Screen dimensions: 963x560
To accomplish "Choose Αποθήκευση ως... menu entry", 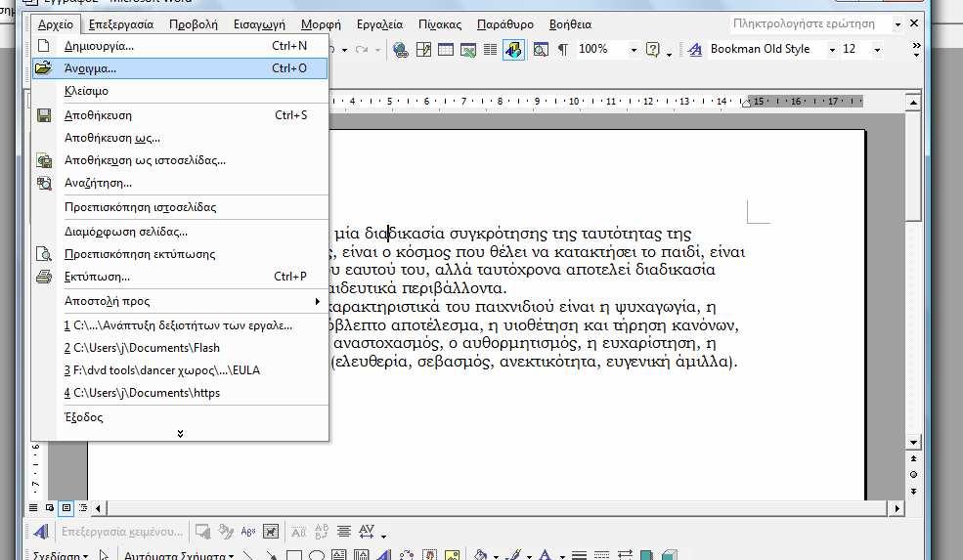I will point(180,138).
